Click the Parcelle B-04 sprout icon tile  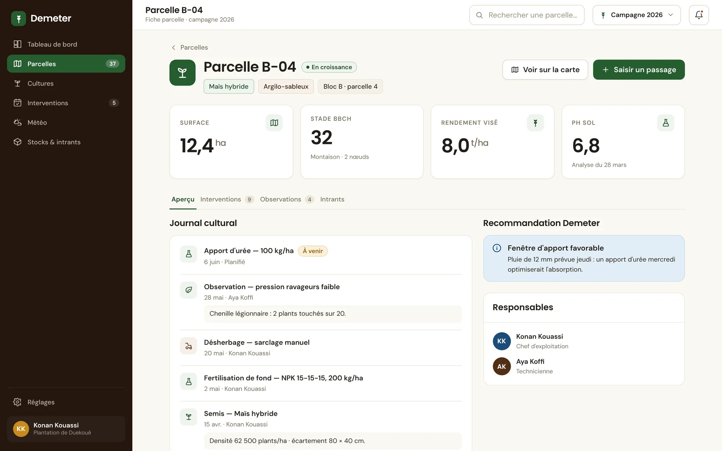point(183,73)
